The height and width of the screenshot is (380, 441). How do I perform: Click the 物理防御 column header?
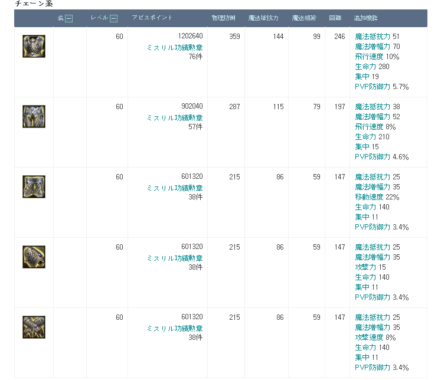pyautogui.click(x=223, y=18)
